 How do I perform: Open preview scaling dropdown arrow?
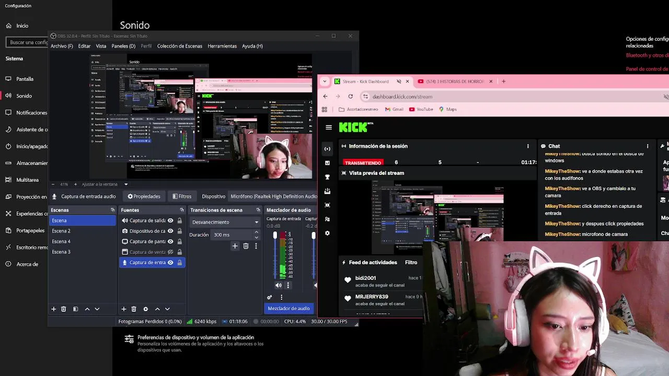tap(126, 184)
